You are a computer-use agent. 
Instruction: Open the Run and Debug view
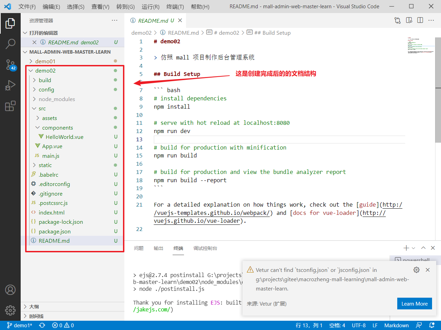pyautogui.click(x=10, y=86)
